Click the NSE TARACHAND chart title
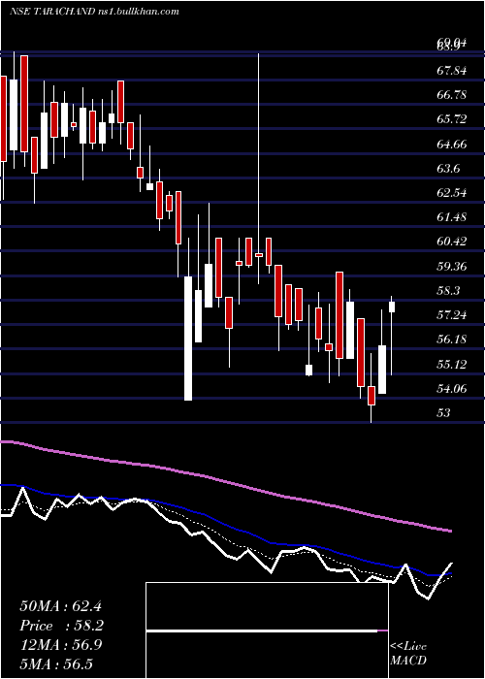Screen dimensions: 485x679 tap(94, 12)
